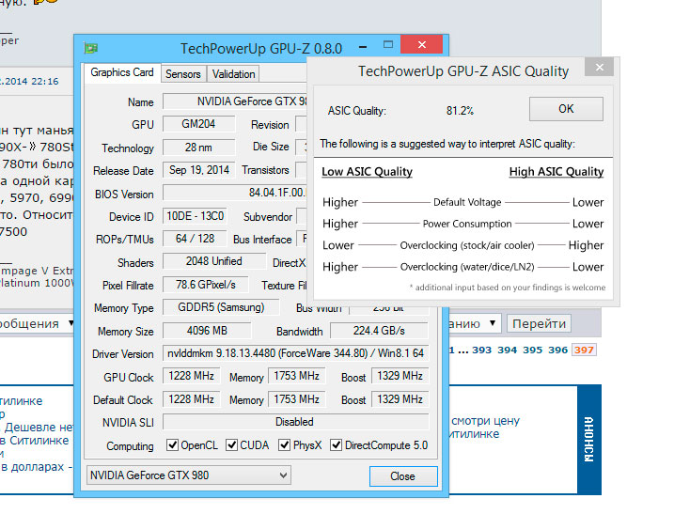674x514 pixels.
Task: Click the Default Clock Boost value 1329 MHz
Action: 400,399
